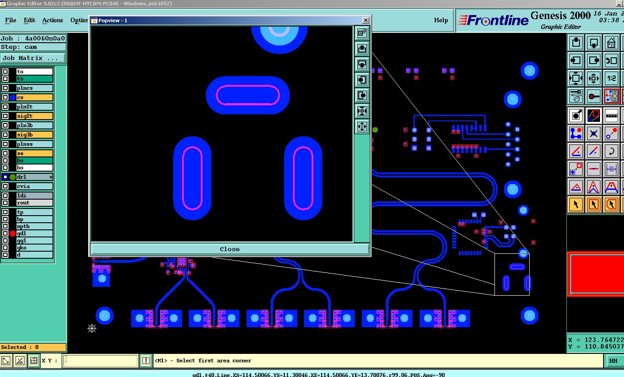Click the previous view icon with curved arrow
624x377 pixels.
(612, 60)
